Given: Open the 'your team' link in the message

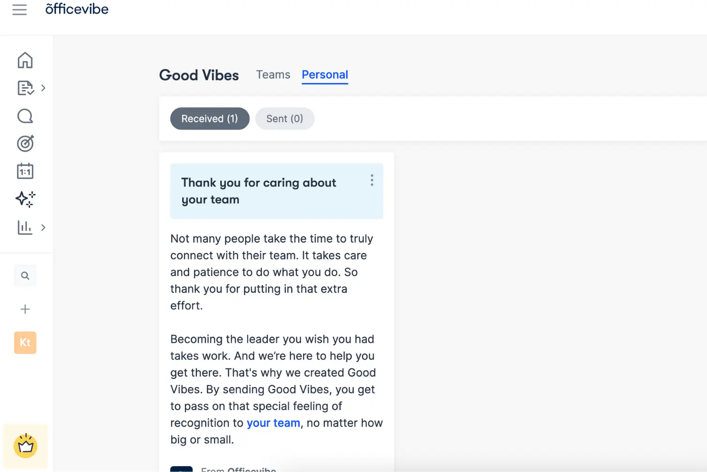Looking at the screenshot, I should coord(273,423).
